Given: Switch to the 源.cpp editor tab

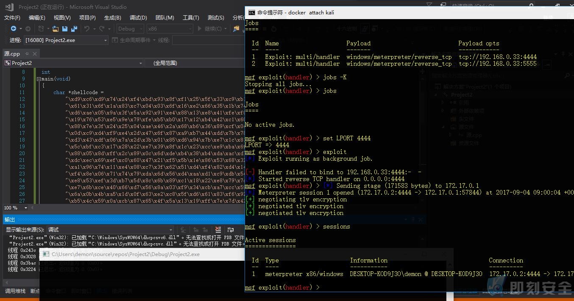Looking at the screenshot, I should click(x=12, y=53).
